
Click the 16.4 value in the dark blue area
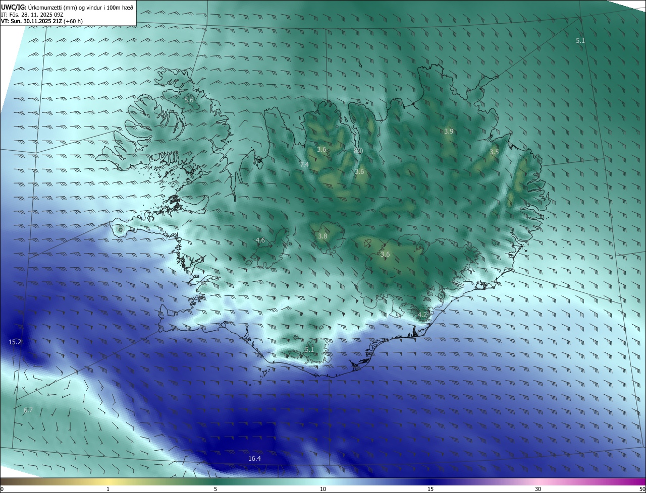click(254, 458)
